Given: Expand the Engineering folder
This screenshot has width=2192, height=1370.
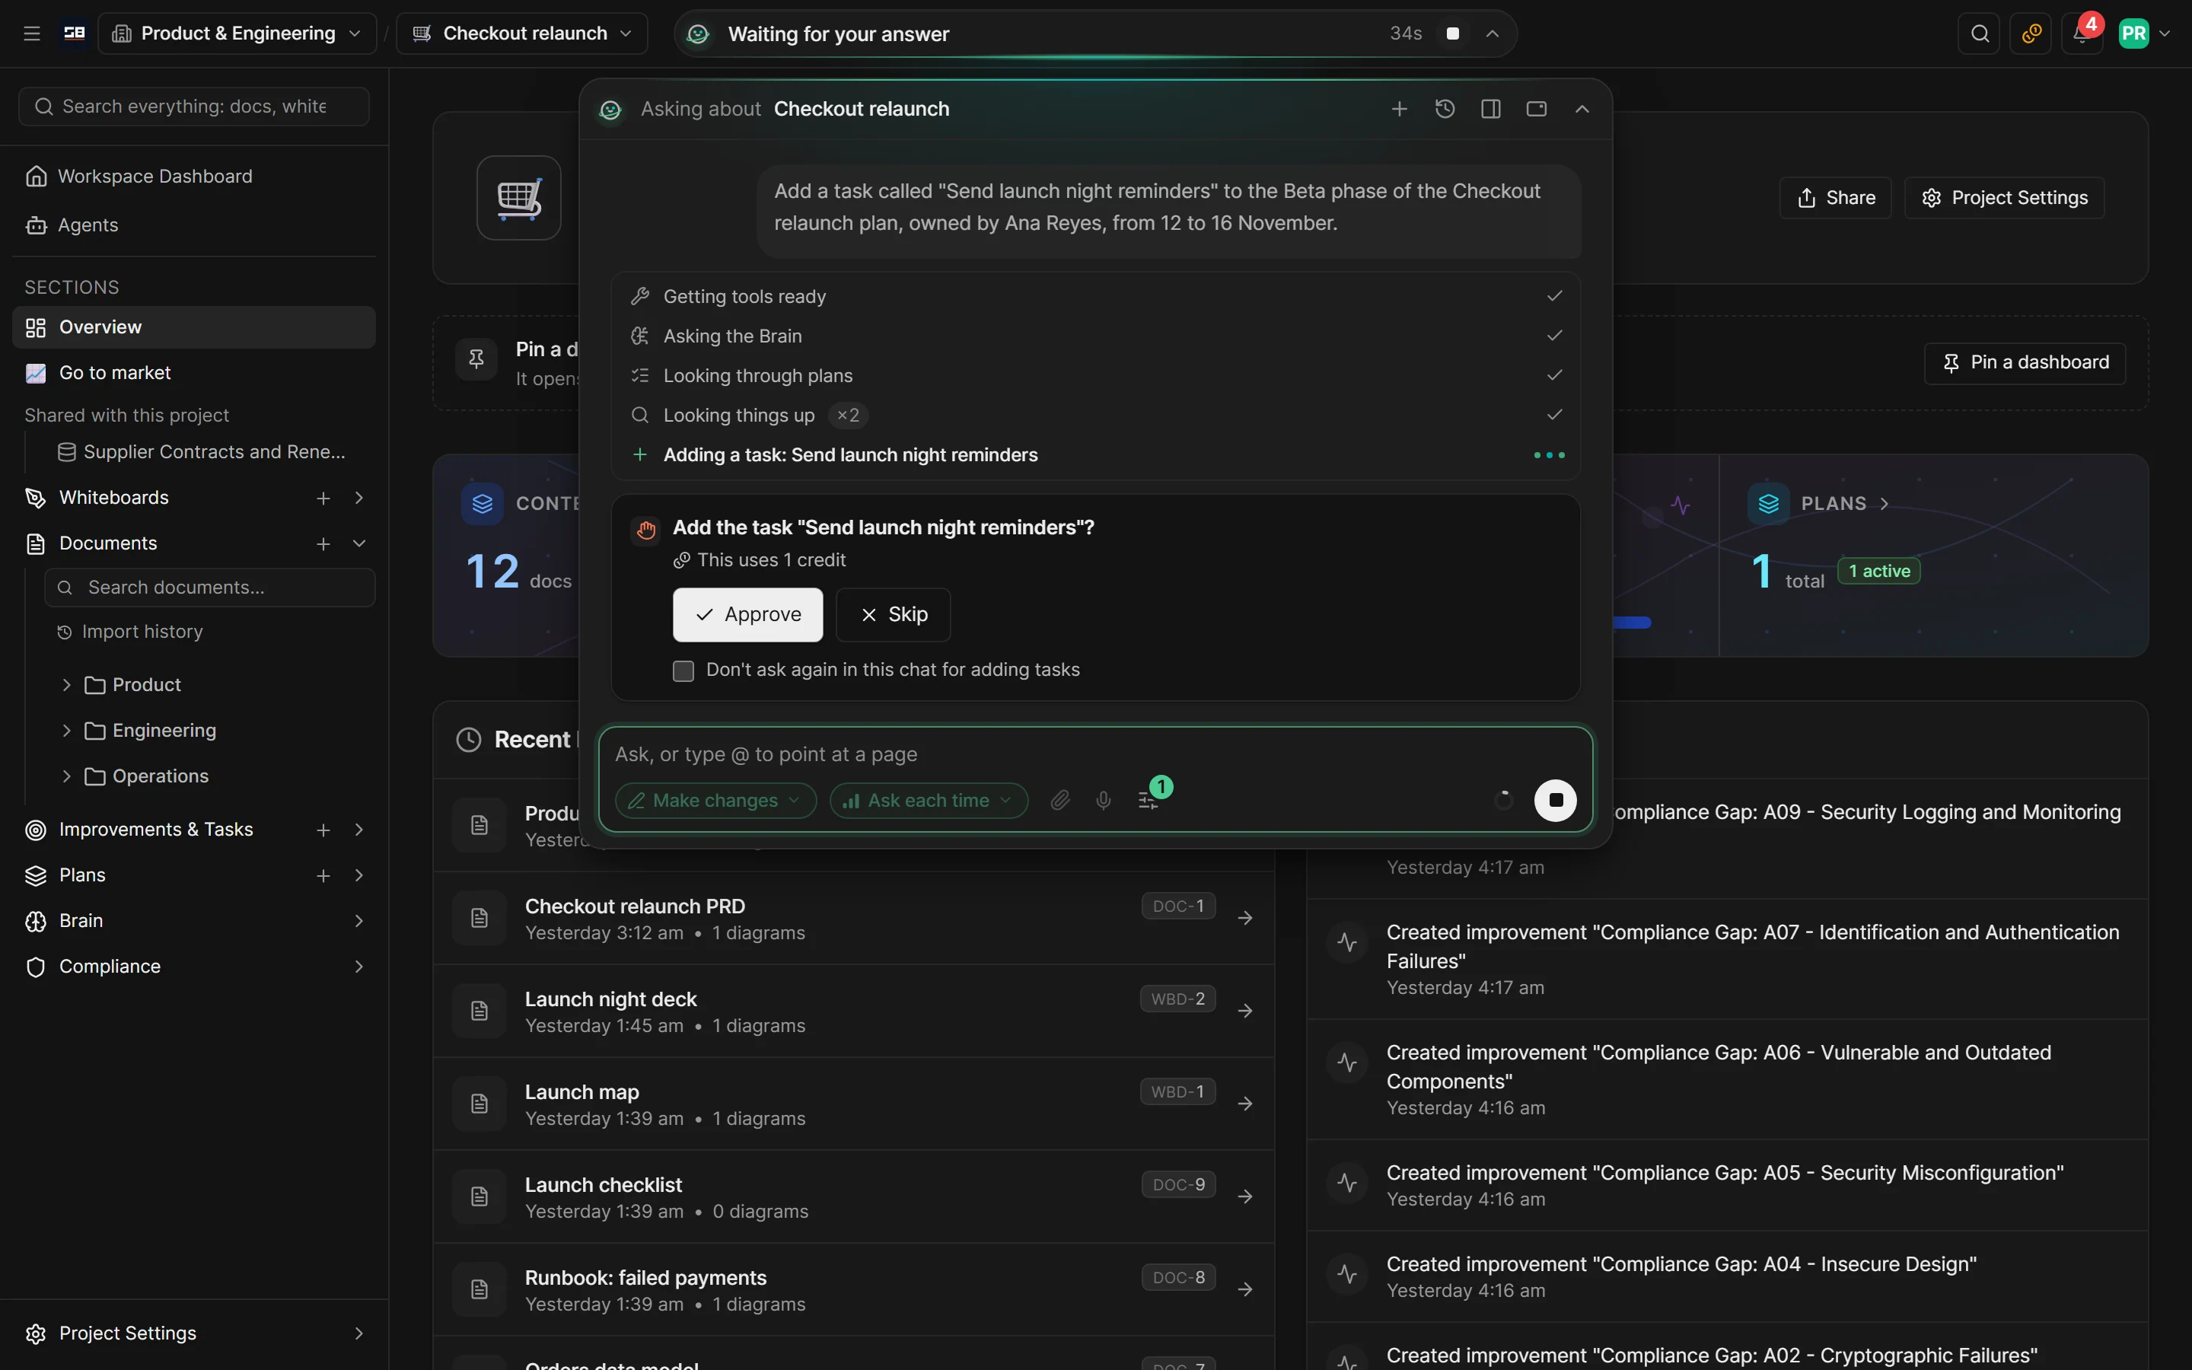Looking at the screenshot, I should click(x=66, y=731).
